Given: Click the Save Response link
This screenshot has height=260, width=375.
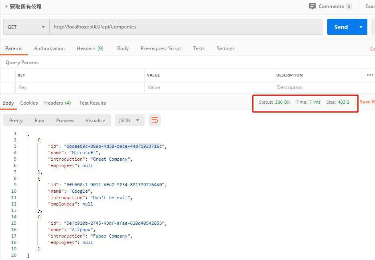Looking at the screenshot, I should (367, 102).
